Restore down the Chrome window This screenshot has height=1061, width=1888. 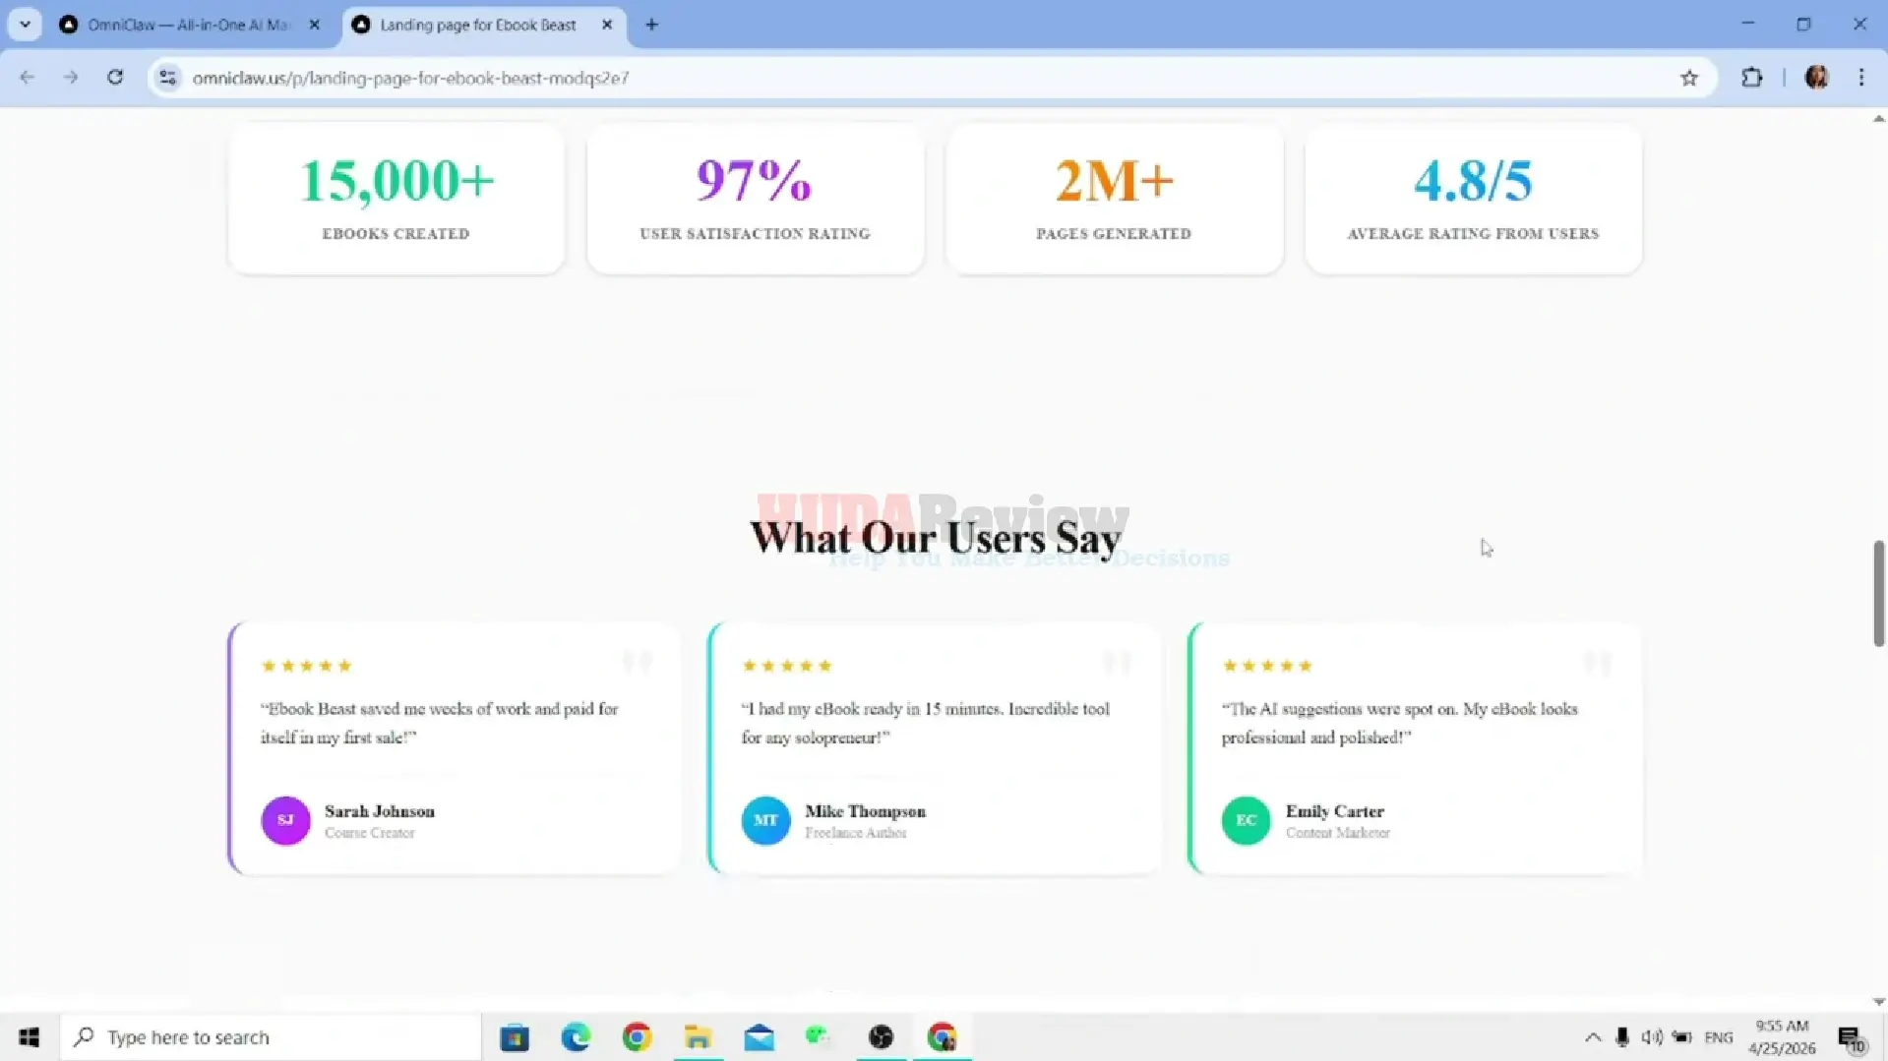click(1803, 24)
